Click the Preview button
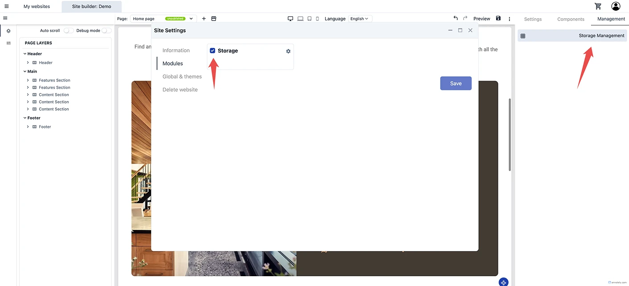 click(x=481, y=19)
